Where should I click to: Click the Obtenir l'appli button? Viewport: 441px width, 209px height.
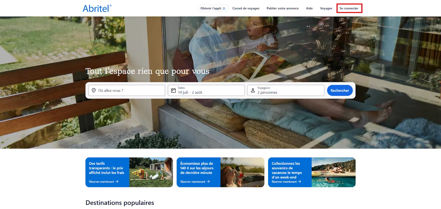(x=213, y=8)
